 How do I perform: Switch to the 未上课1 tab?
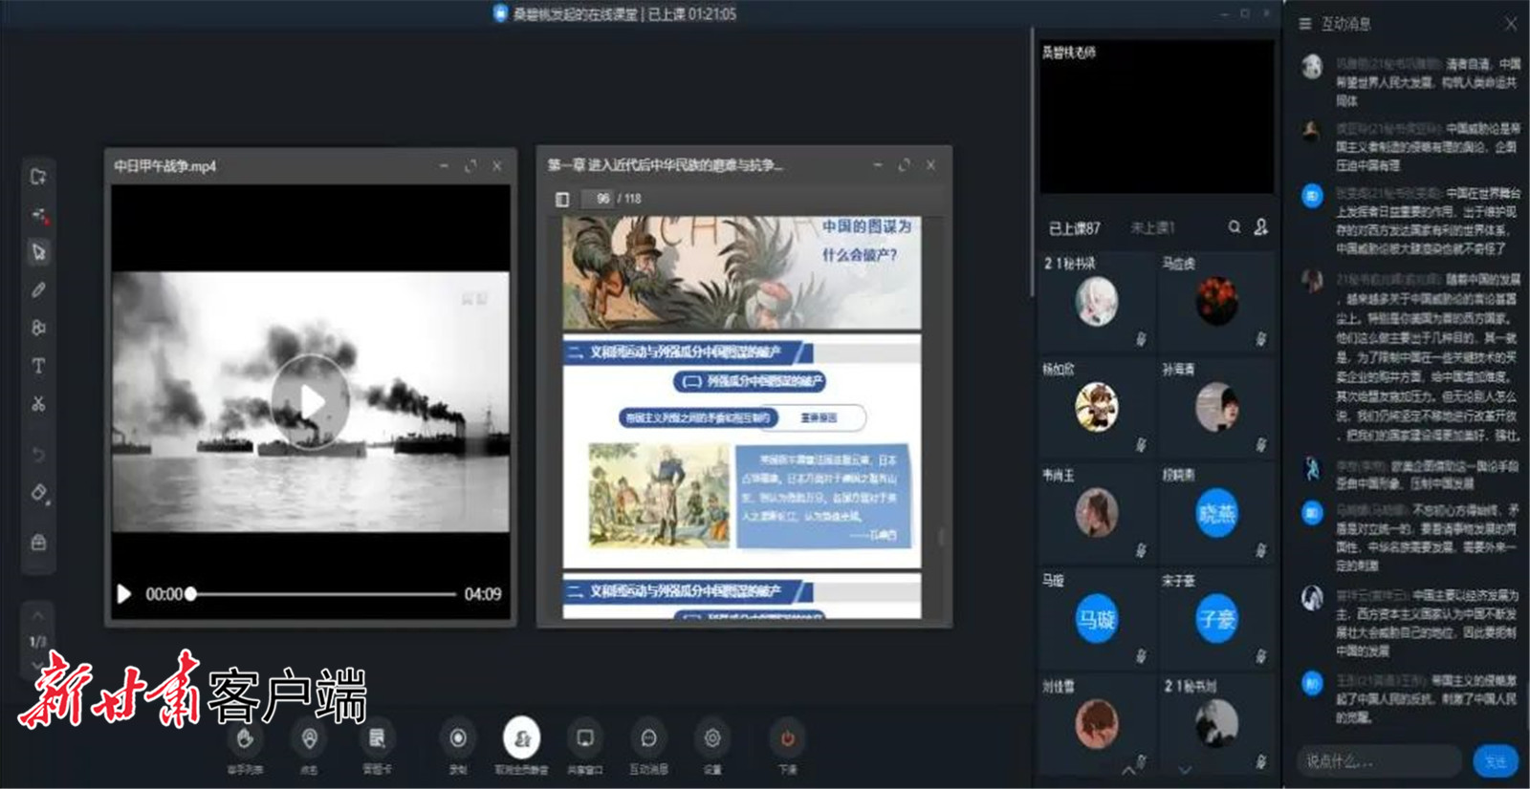tap(1152, 228)
